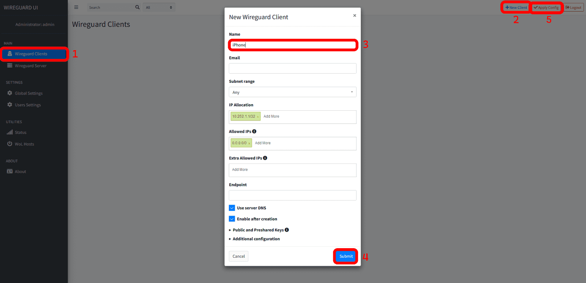Submit the new client form
This screenshot has width=586, height=283.
point(346,256)
